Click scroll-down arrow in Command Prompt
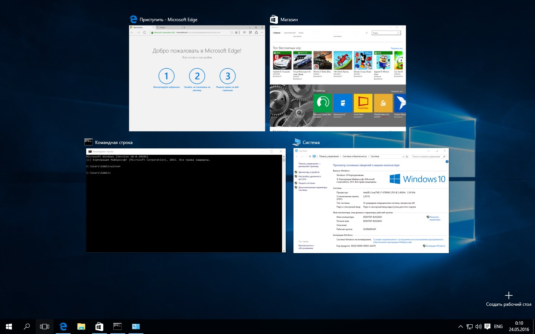The height and width of the screenshot is (334, 535). pos(284,251)
